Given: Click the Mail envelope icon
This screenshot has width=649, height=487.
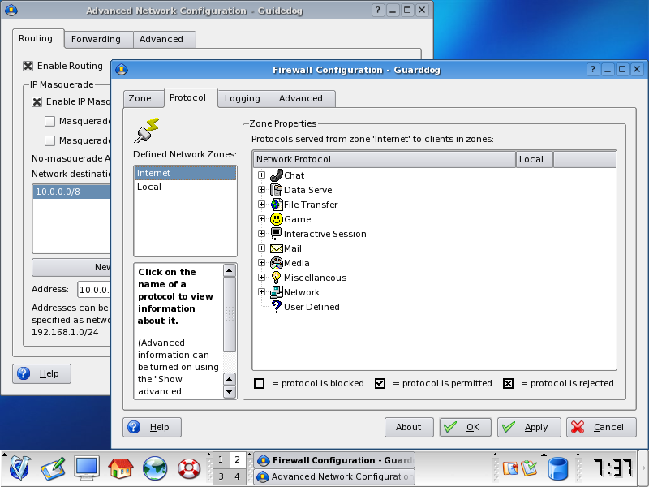Looking at the screenshot, I should pyautogui.click(x=276, y=248).
